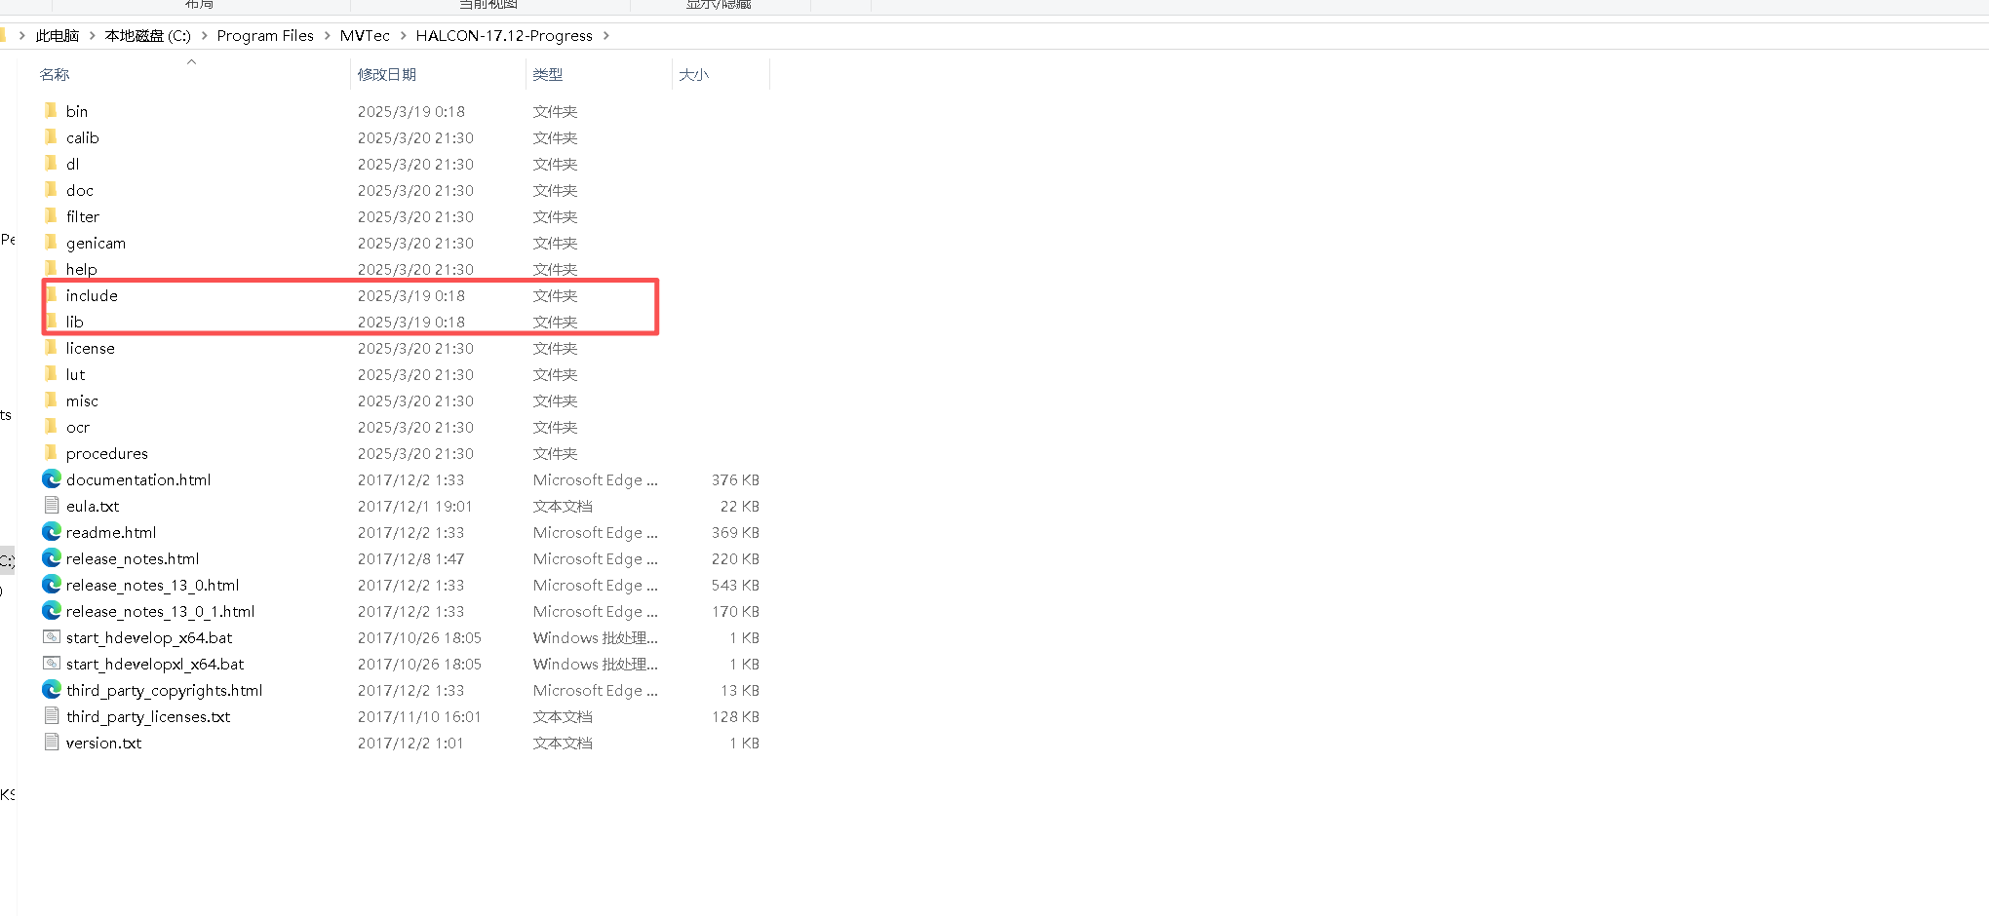Select the include folder icon

51,294
